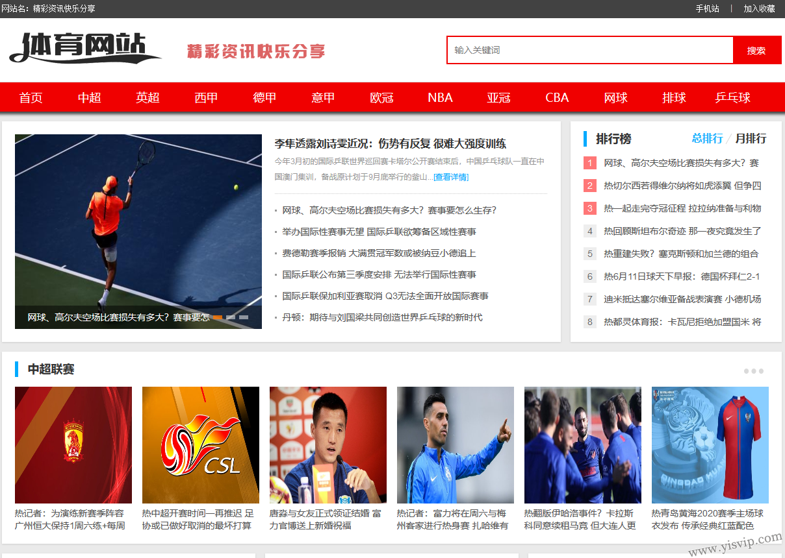
Task: Open the 英超 navigation menu item
Action: click(148, 98)
